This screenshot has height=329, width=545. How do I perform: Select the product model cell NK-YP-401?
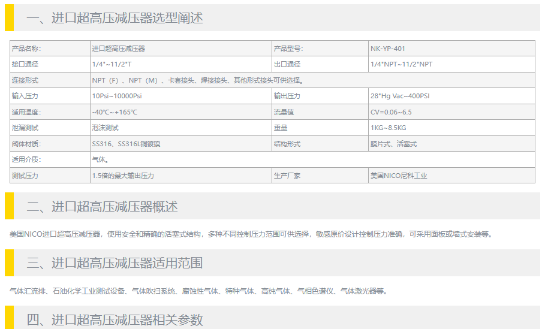[x=388, y=49]
